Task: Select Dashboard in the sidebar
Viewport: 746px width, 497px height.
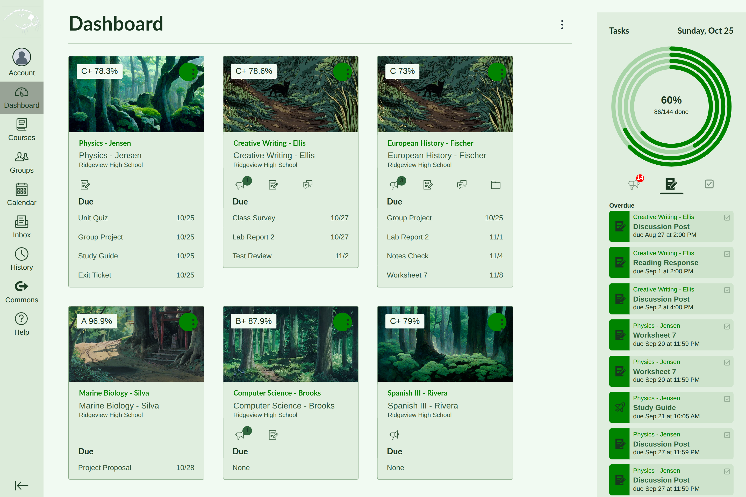Action: pyautogui.click(x=21, y=98)
